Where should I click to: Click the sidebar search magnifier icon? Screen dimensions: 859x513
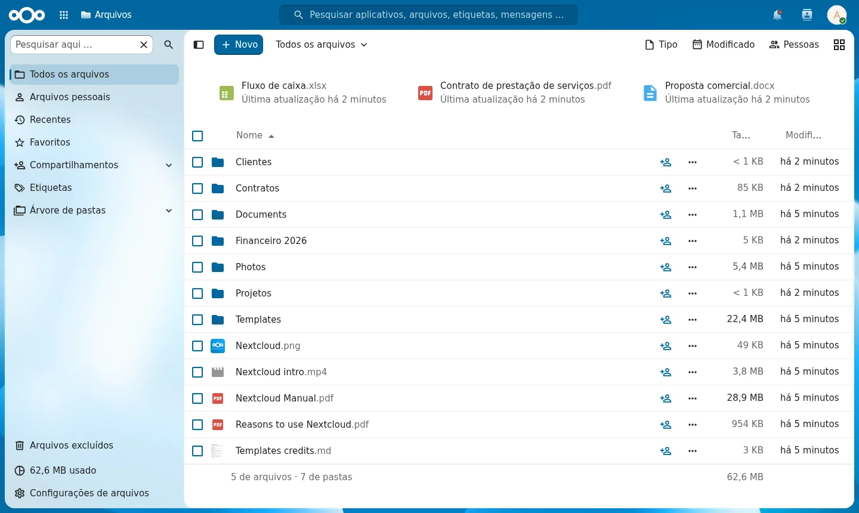click(169, 45)
